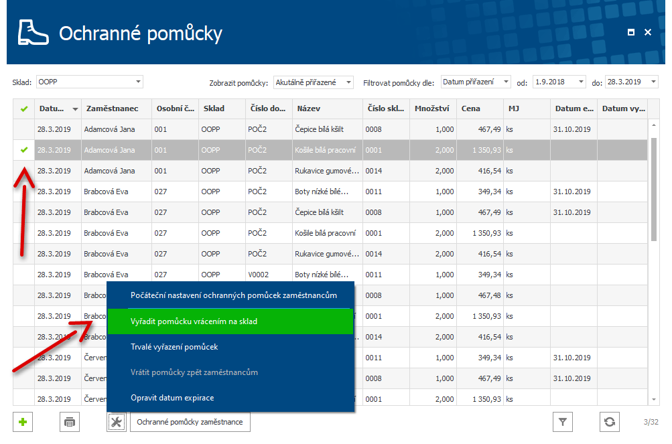Image resolution: width=672 pixels, height=444 pixels.
Task: Sort by Číslo do... column header
Action: tap(269, 109)
